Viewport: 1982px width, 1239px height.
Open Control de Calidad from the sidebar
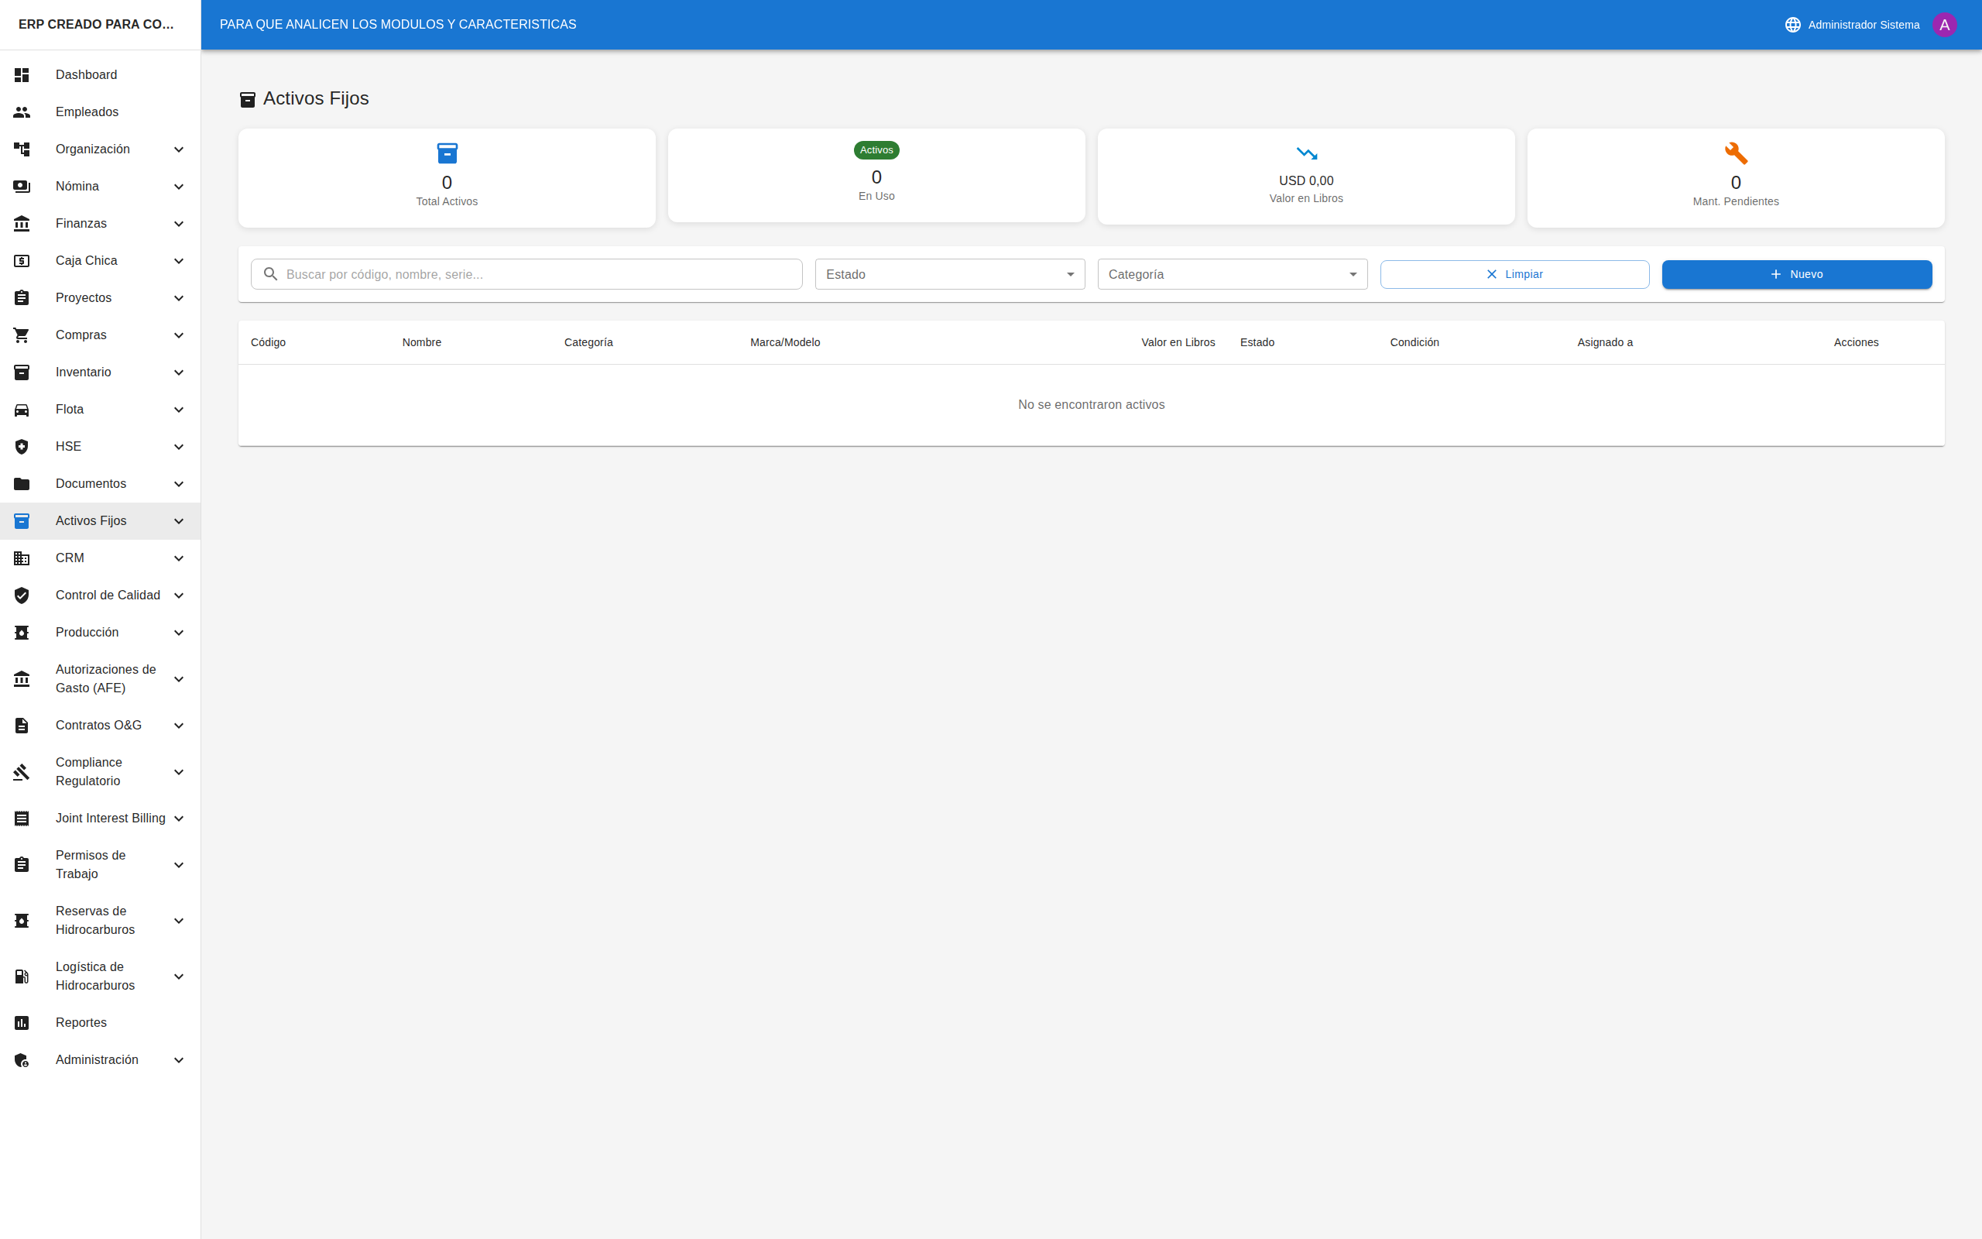coord(108,595)
